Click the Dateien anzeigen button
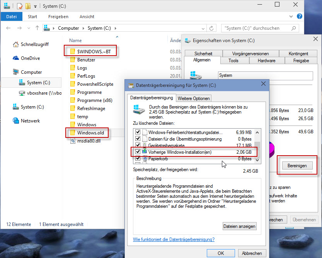The width and height of the screenshot is (322, 258). click(239, 226)
